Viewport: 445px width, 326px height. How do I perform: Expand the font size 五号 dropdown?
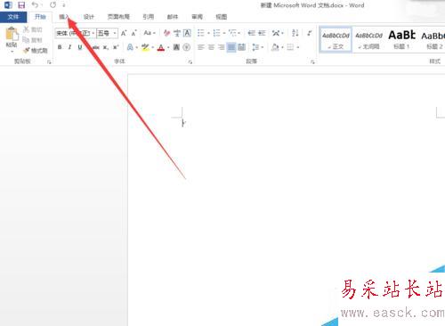pos(115,33)
